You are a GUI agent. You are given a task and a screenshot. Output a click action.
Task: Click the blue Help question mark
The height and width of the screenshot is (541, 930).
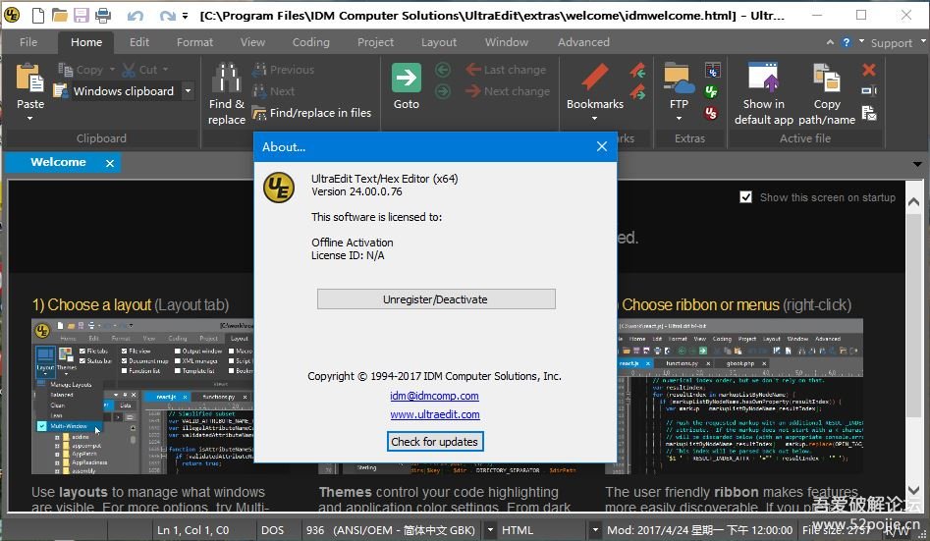pos(847,43)
